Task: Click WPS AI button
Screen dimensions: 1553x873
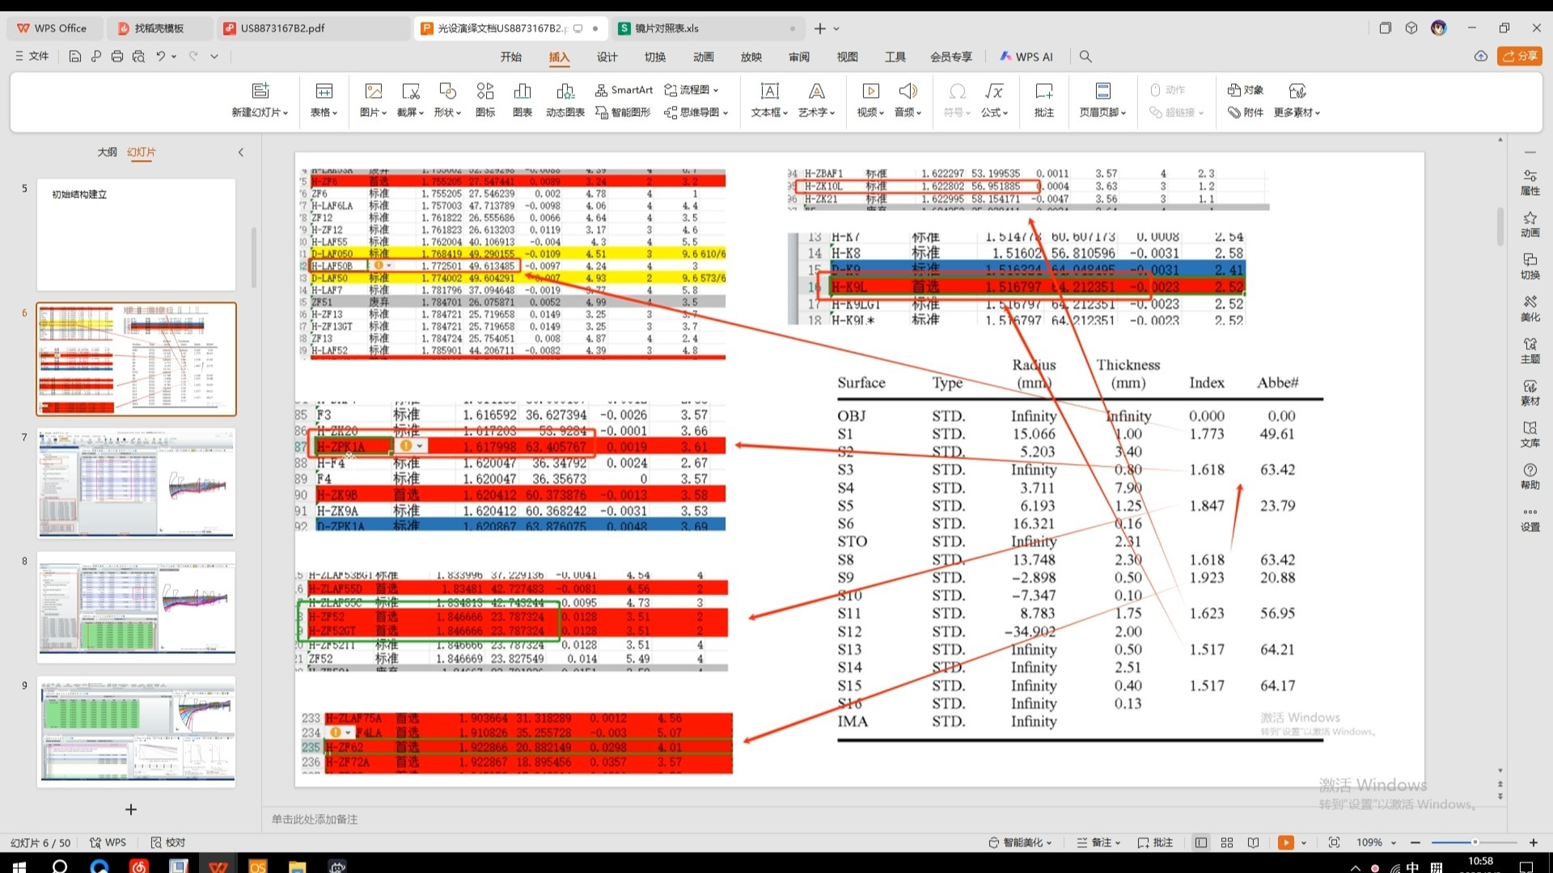Action: pyautogui.click(x=1026, y=57)
